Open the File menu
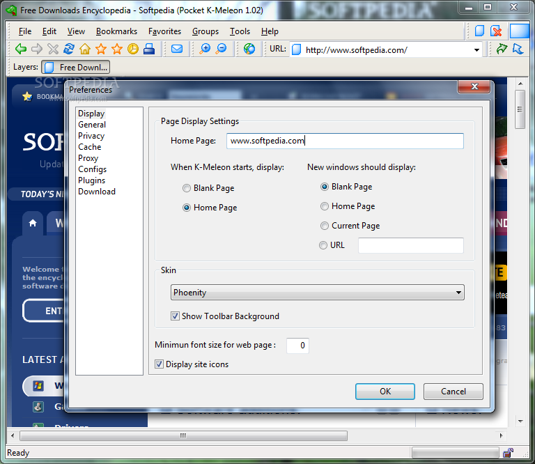This screenshot has width=535, height=464. [25, 31]
